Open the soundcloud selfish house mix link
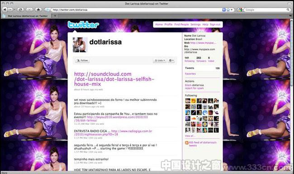294x174 pixels. [x=114, y=79]
